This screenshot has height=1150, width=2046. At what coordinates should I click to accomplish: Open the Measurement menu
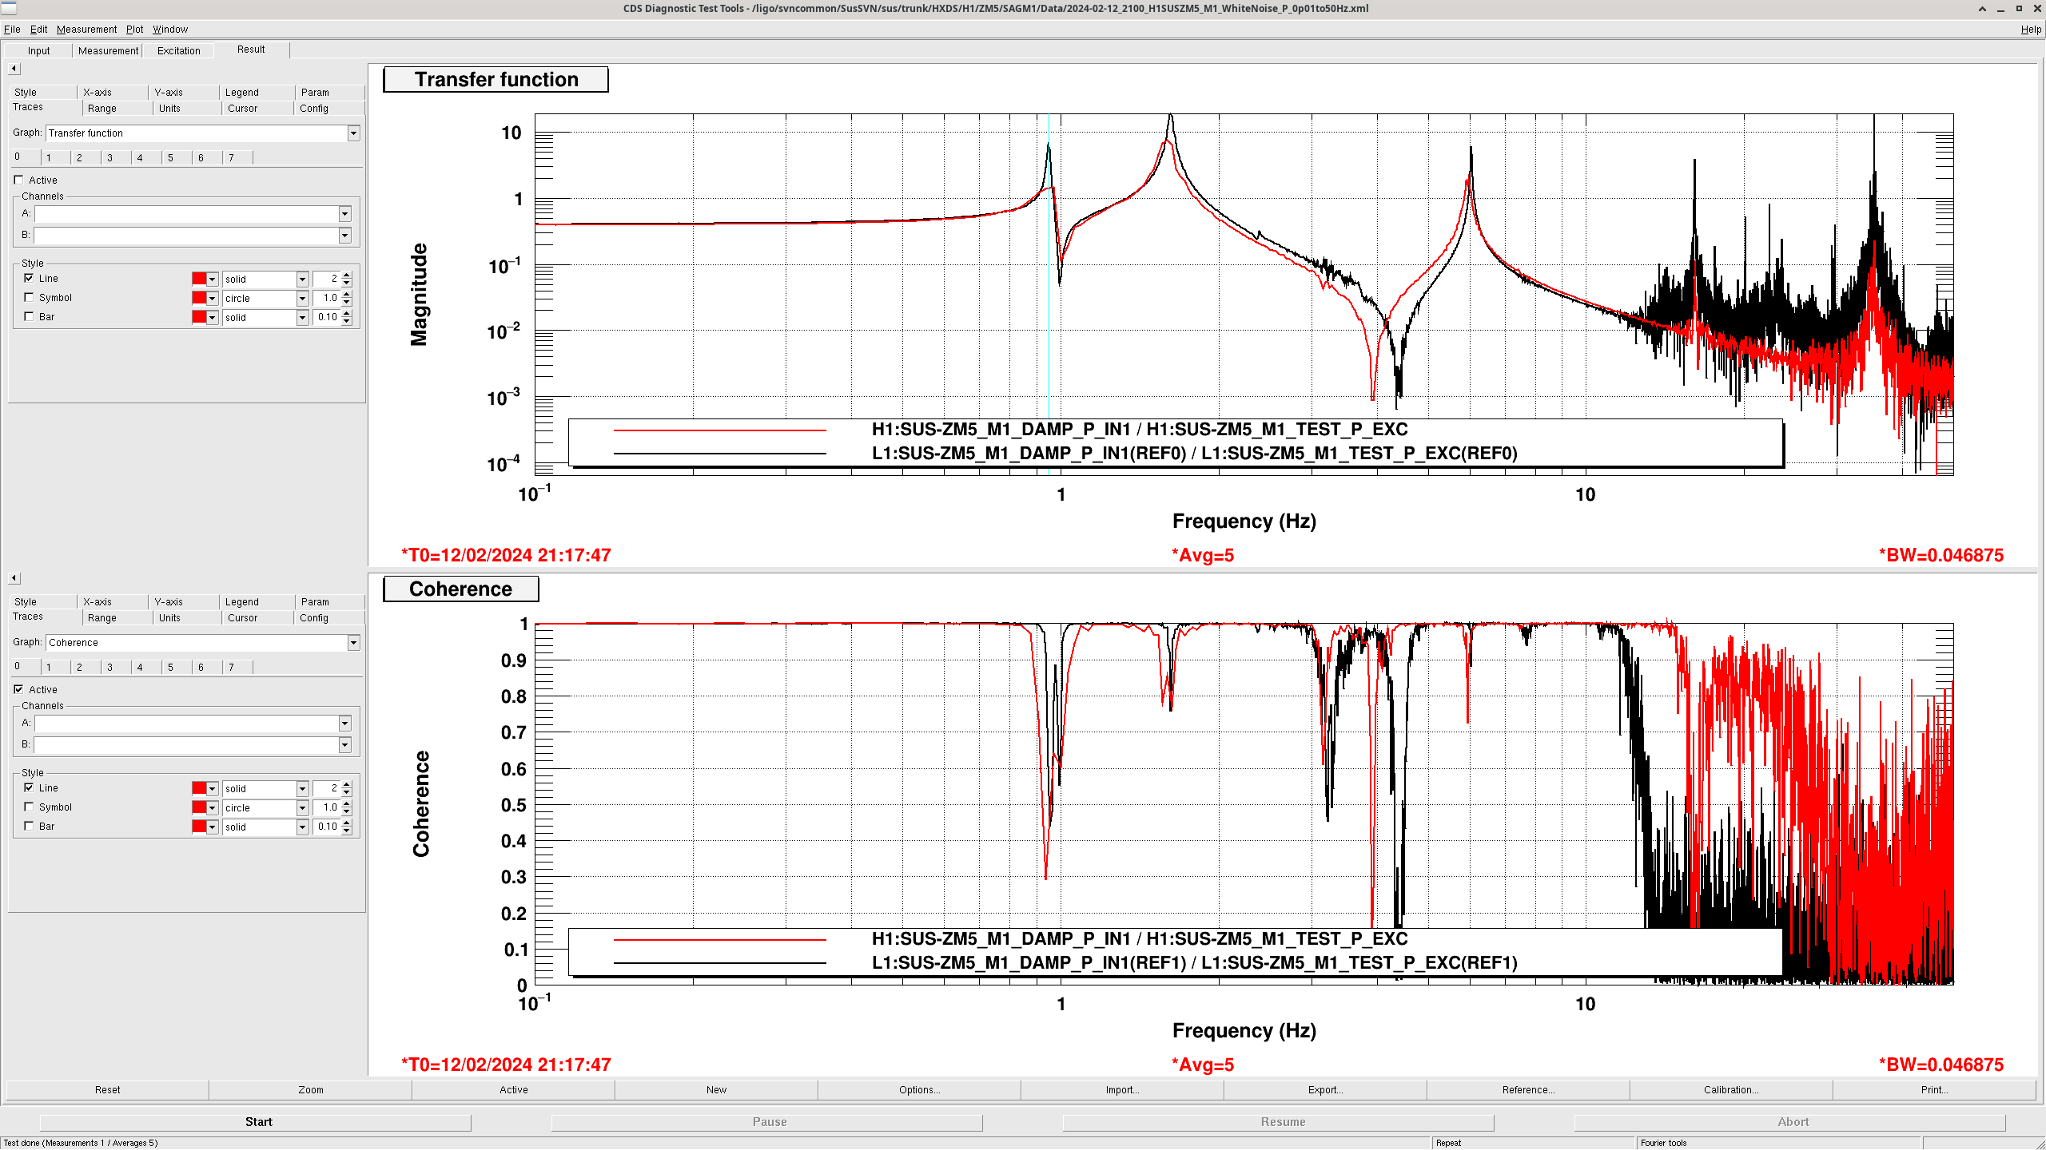coord(86,30)
